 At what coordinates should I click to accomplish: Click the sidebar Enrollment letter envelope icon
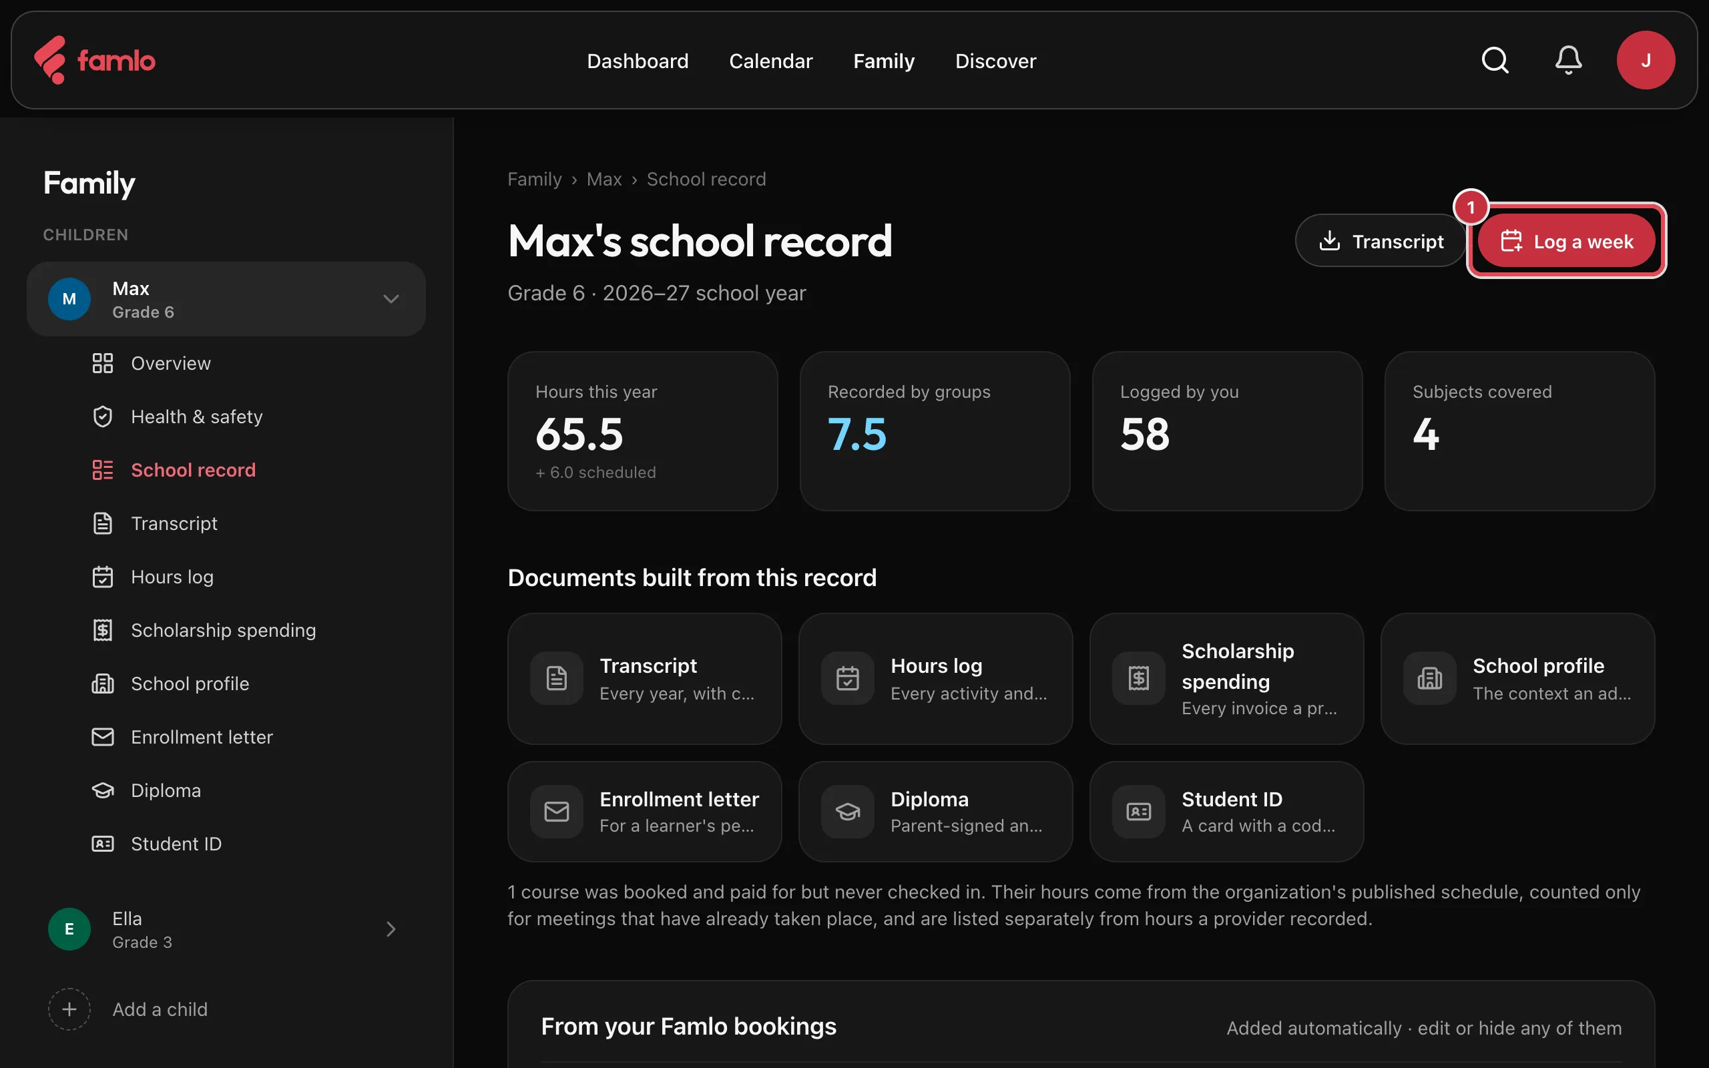click(102, 737)
